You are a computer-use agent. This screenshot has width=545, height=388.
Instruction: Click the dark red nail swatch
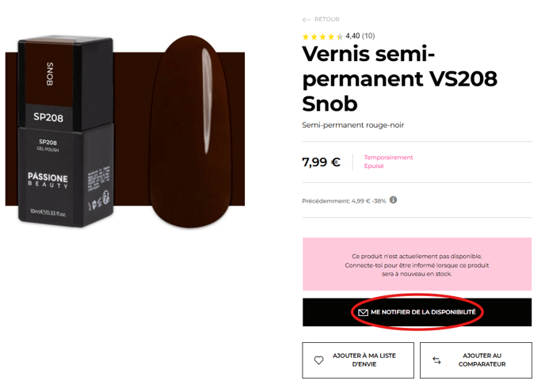point(190,131)
